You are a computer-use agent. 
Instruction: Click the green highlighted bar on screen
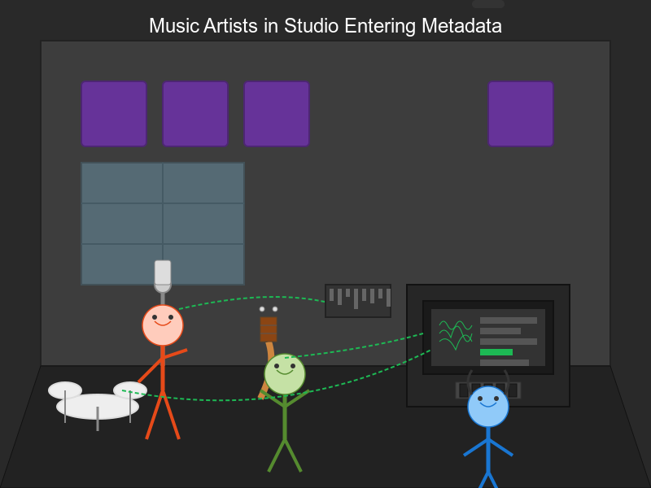coord(496,352)
